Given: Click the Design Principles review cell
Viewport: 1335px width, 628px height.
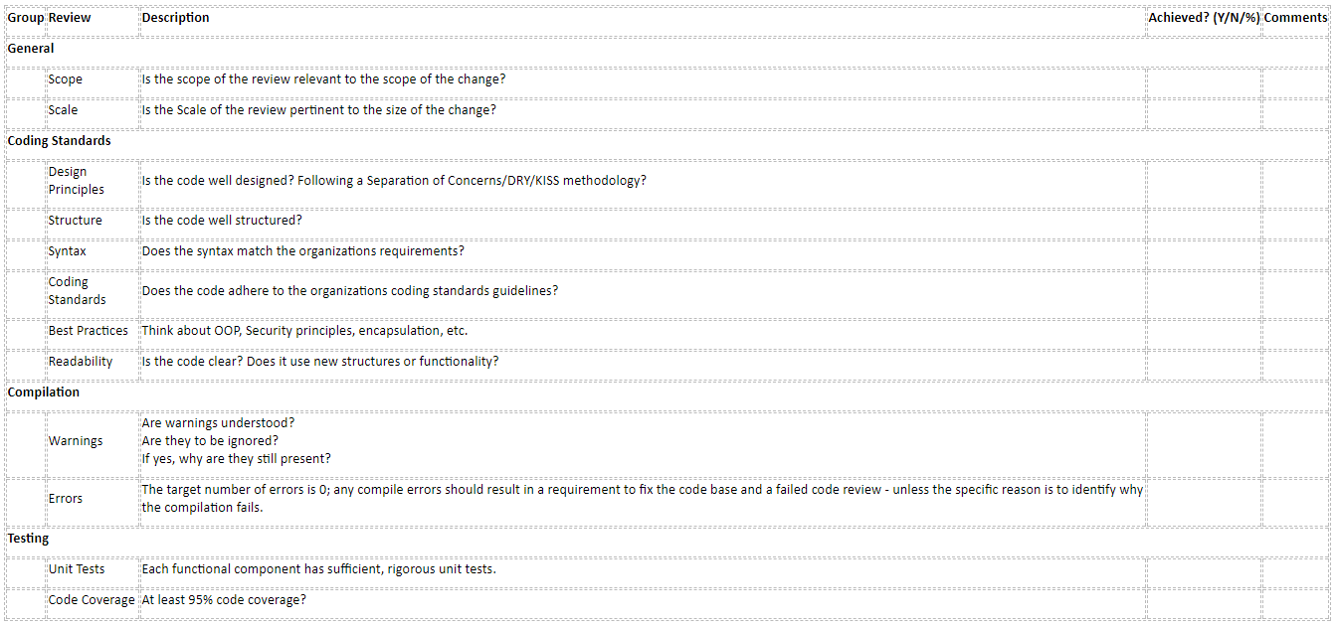Looking at the screenshot, I should [x=76, y=181].
